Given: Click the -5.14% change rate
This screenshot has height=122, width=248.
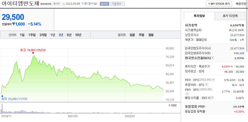Looking at the screenshot, I should (35, 24).
